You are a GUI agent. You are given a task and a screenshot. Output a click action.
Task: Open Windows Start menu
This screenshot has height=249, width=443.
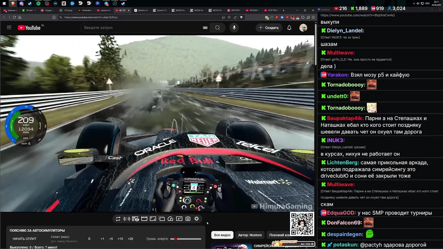pyautogui.click(x=5, y=3)
